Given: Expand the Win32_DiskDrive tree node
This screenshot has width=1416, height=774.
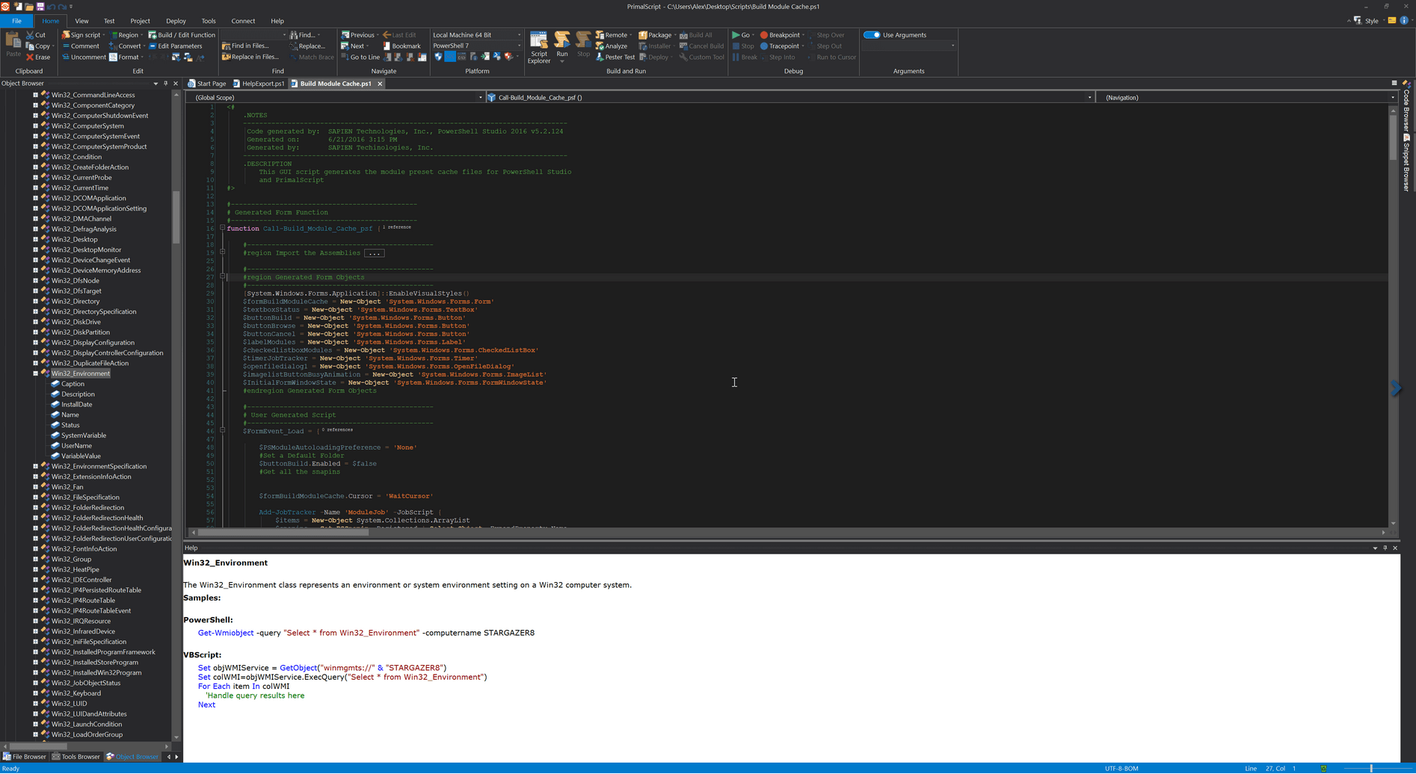Looking at the screenshot, I should 35,322.
